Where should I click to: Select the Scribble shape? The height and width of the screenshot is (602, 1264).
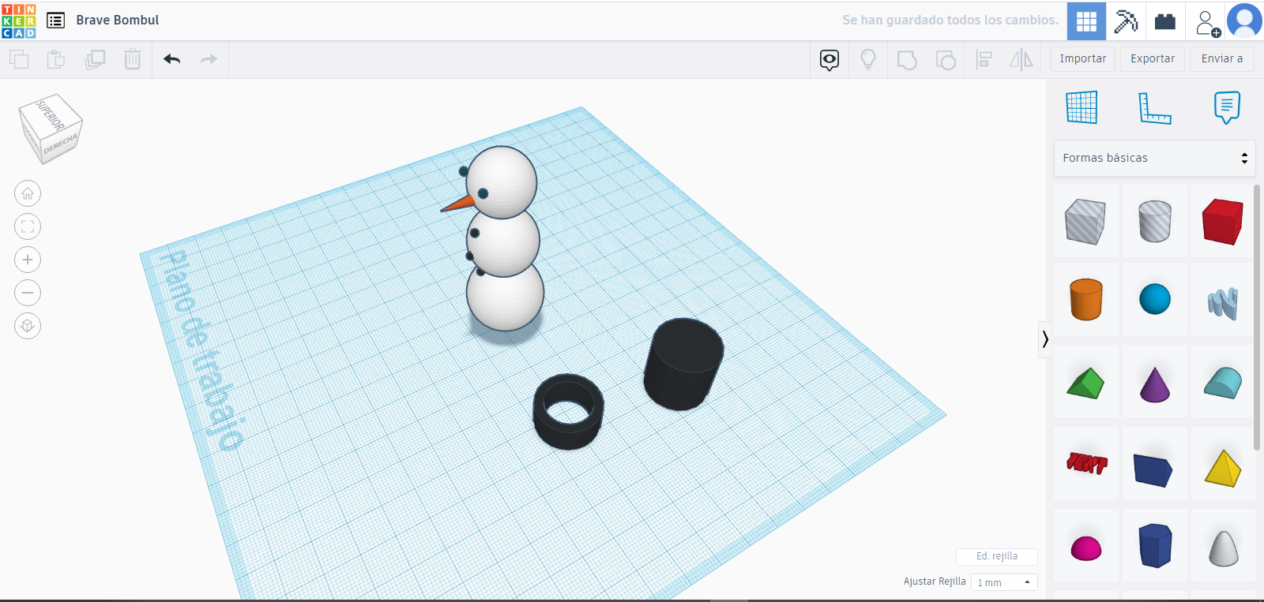click(x=1223, y=301)
